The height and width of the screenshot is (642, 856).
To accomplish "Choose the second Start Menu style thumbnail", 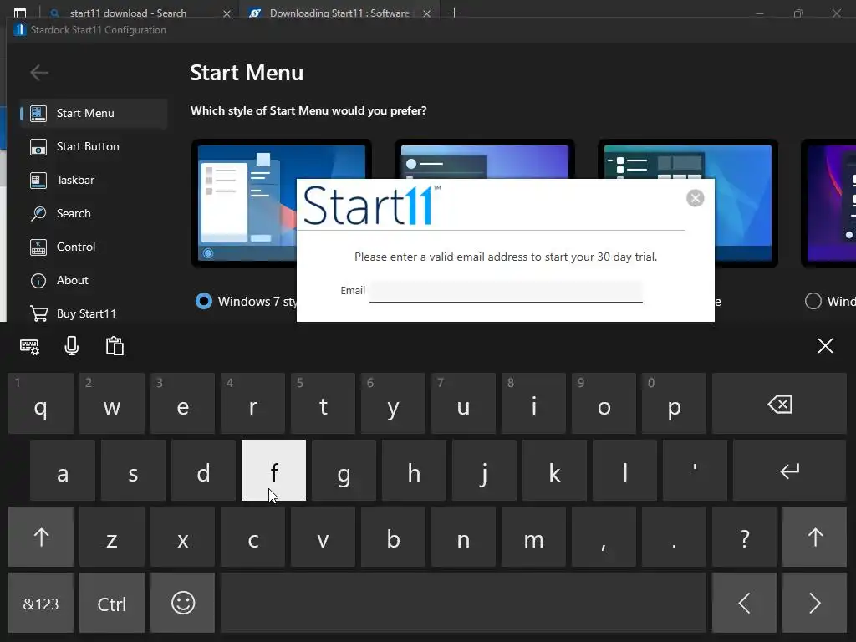I will (x=484, y=159).
